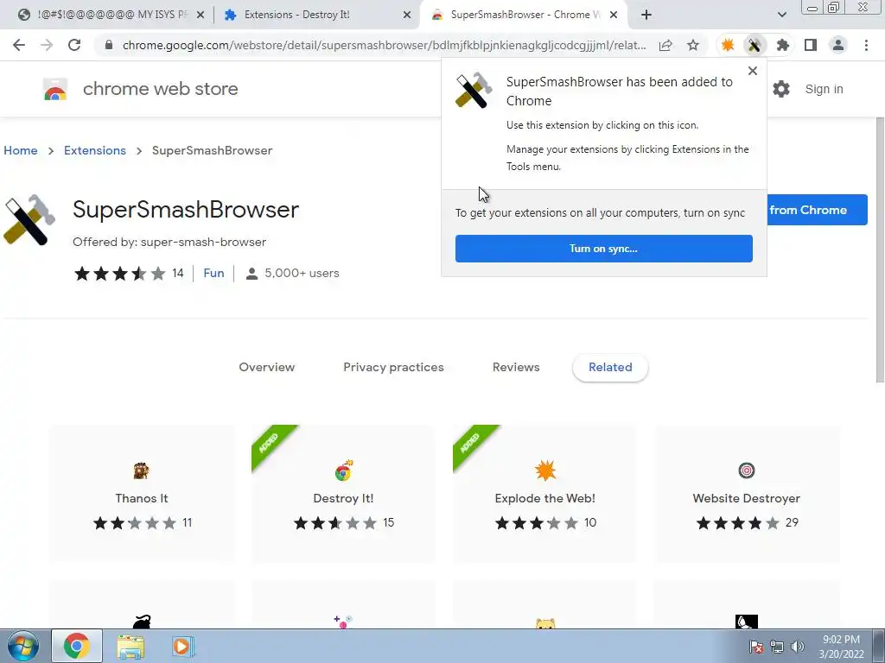Open the Chrome profile avatar
The width and height of the screenshot is (885, 663).
point(838,45)
